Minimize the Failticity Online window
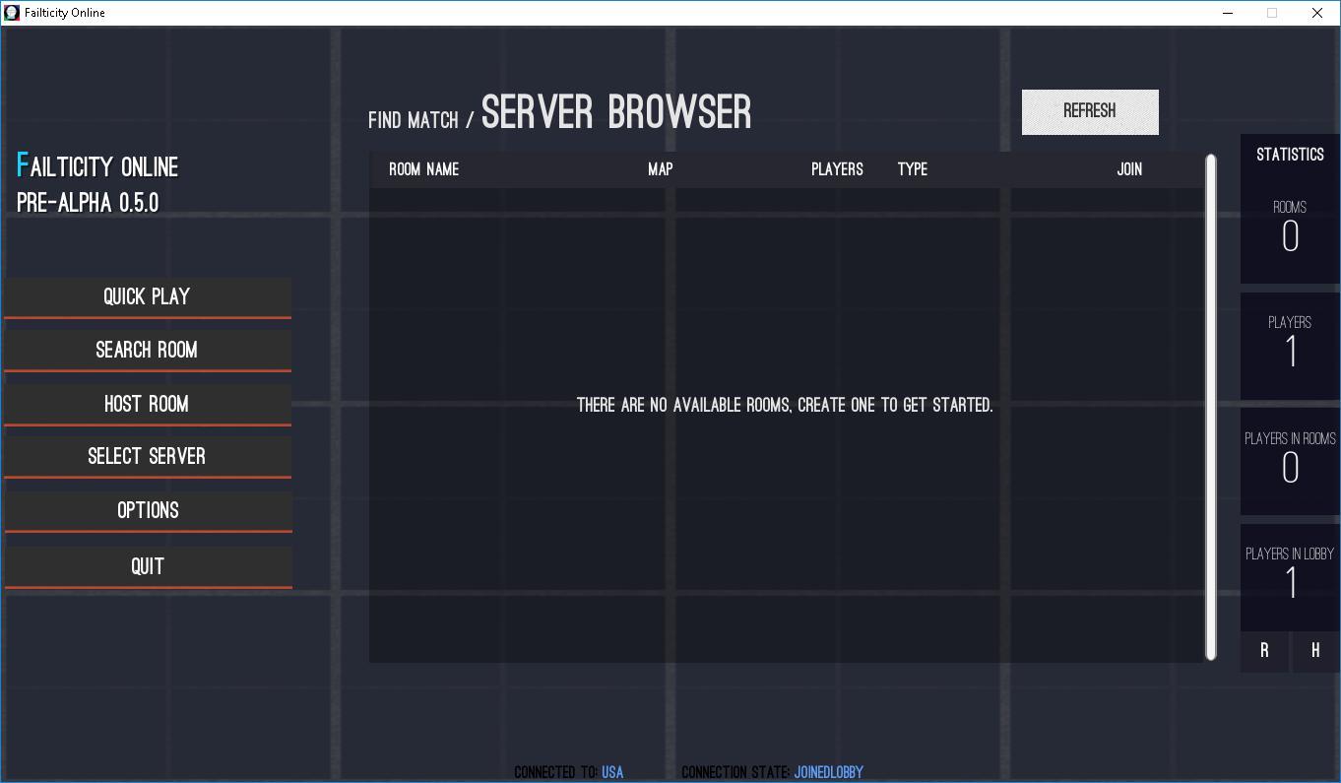Screen dimensions: 1341x783 click(x=1228, y=13)
